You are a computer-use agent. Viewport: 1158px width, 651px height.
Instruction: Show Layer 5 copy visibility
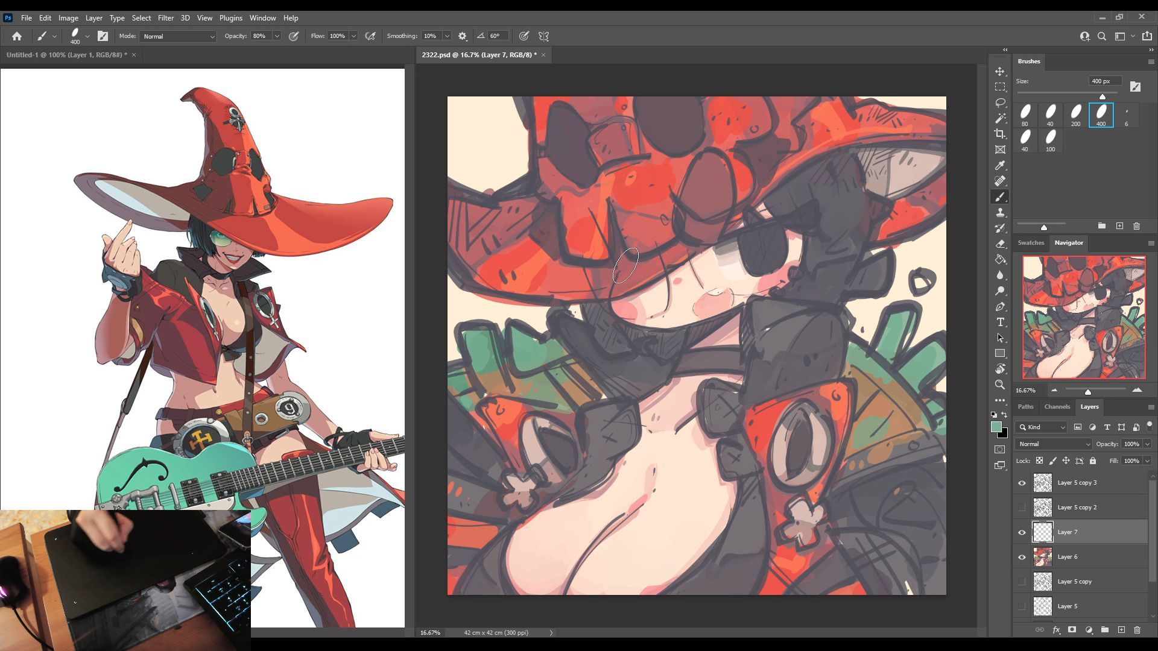click(1022, 582)
